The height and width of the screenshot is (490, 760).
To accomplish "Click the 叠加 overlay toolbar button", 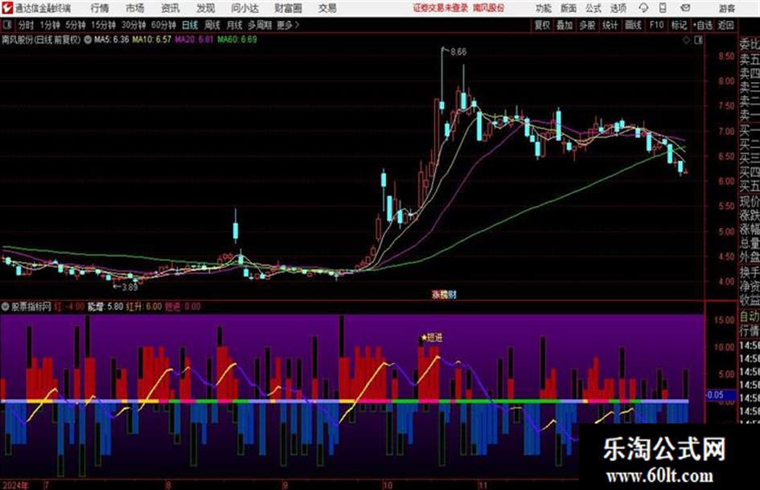I will (565, 25).
